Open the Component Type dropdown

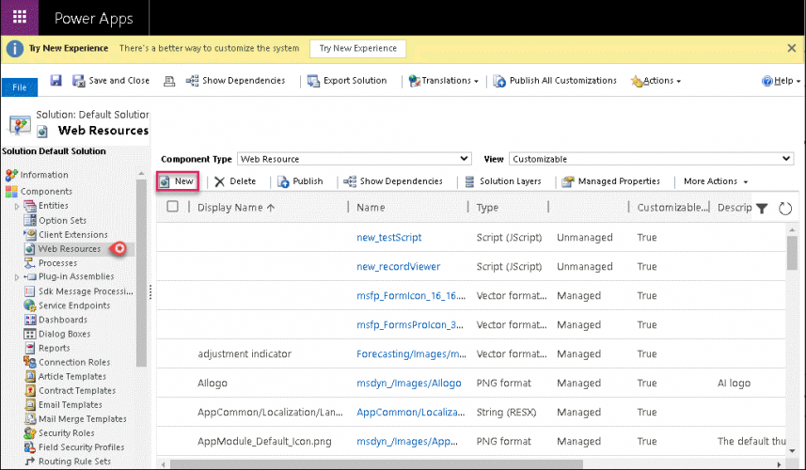[353, 159]
